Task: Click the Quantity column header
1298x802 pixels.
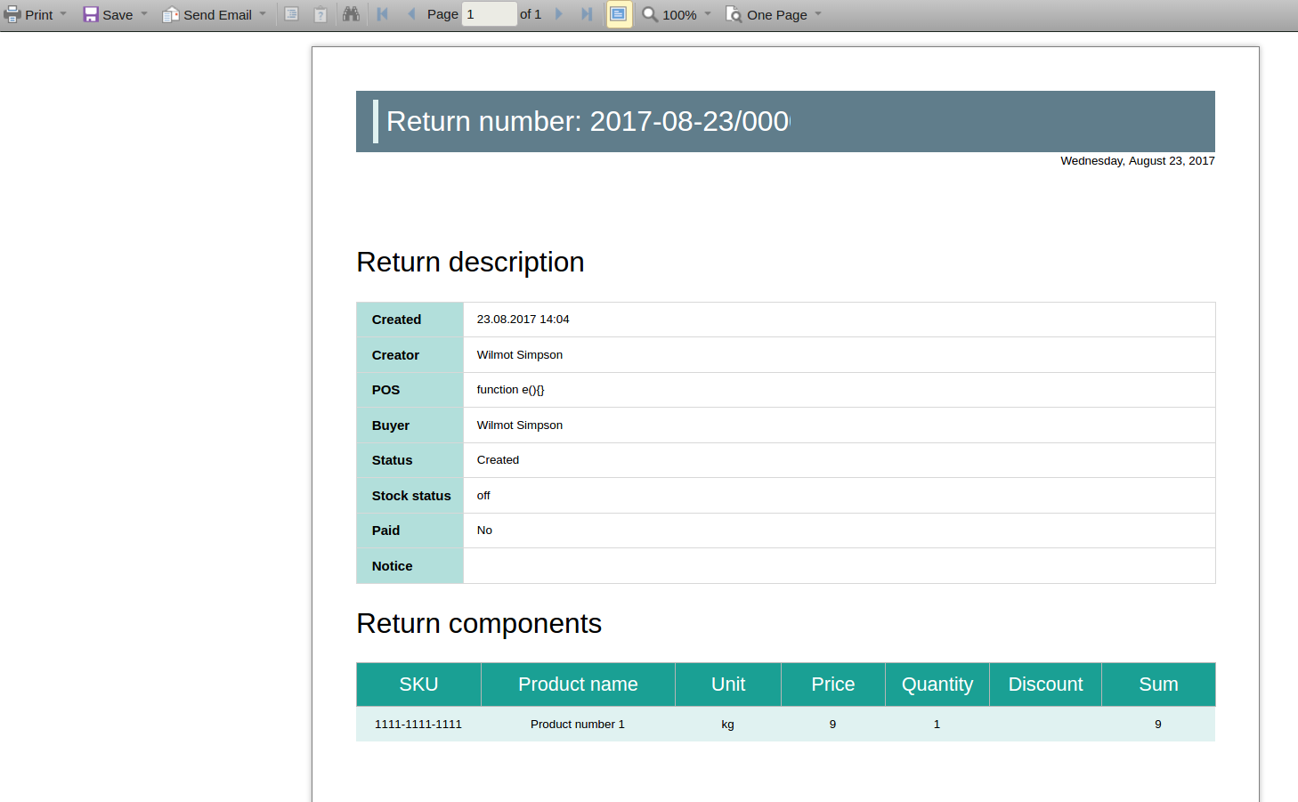Action: point(937,685)
